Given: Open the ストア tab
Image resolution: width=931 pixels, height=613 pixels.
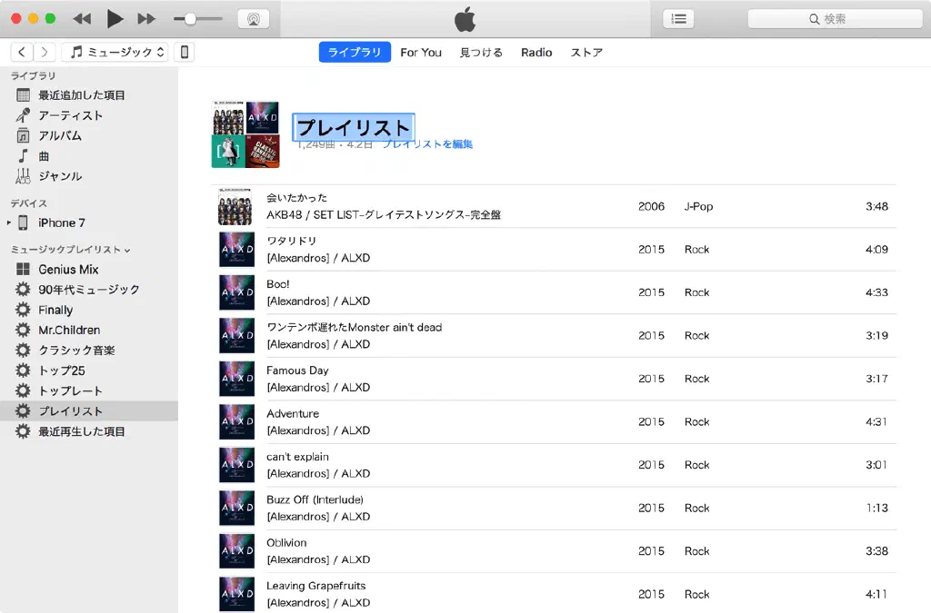Looking at the screenshot, I should 586,53.
